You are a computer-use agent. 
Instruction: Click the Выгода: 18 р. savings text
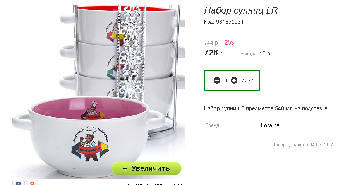point(256,54)
